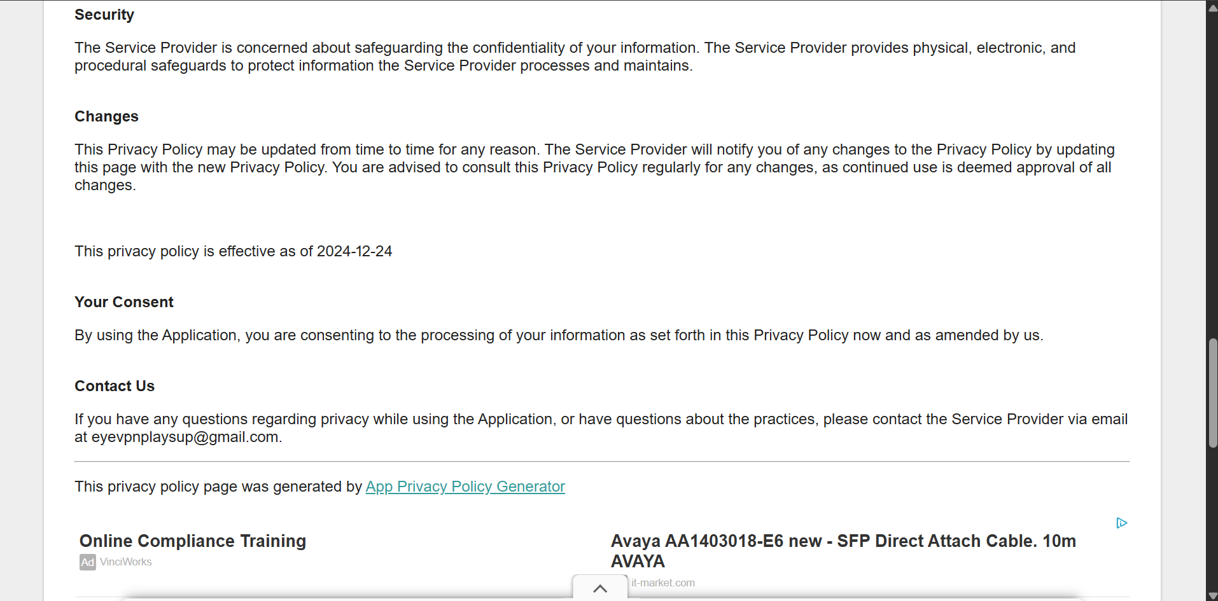Screen dimensions: 1218x601
Task: Click the VinciWorks advertiser name
Action: click(x=125, y=562)
